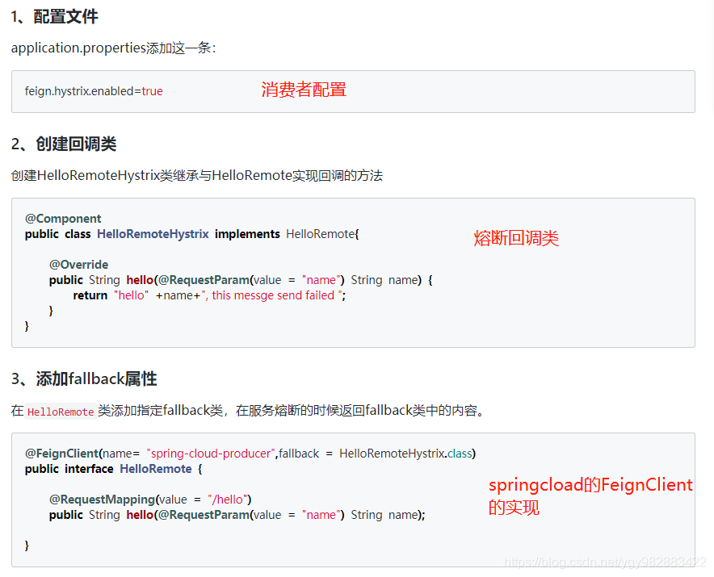Viewport: 714px width, 577px height.
Task: Click the sentence starting '创建HelloRemoteHystrix类继承与HelloRemote'
Action: (197, 175)
